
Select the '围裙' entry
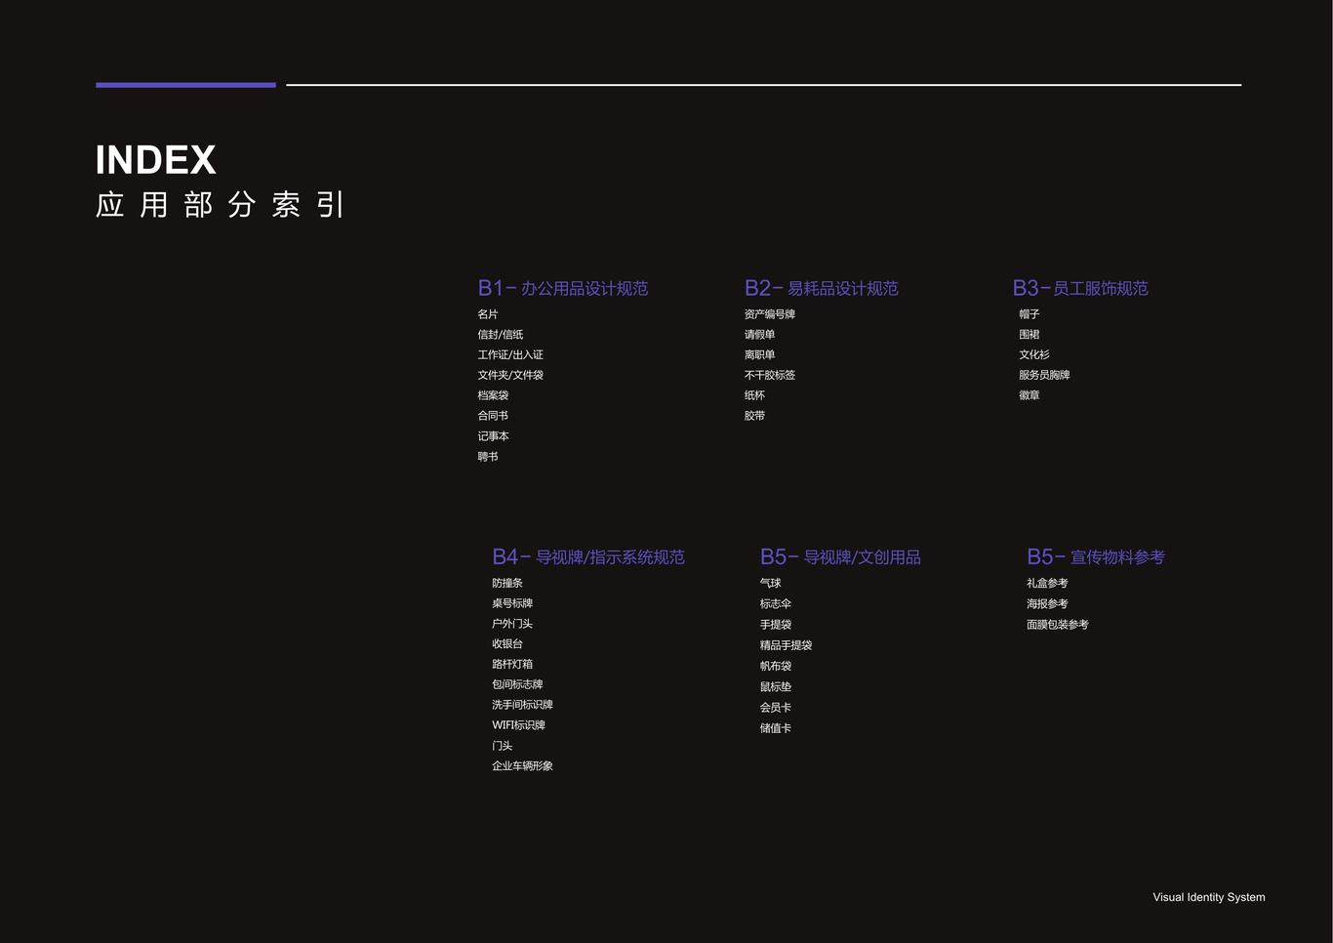click(x=1030, y=335)
